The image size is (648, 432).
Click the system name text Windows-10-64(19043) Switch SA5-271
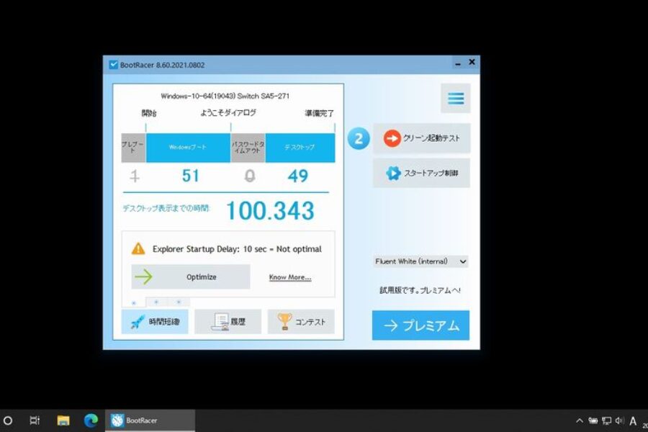225,96
